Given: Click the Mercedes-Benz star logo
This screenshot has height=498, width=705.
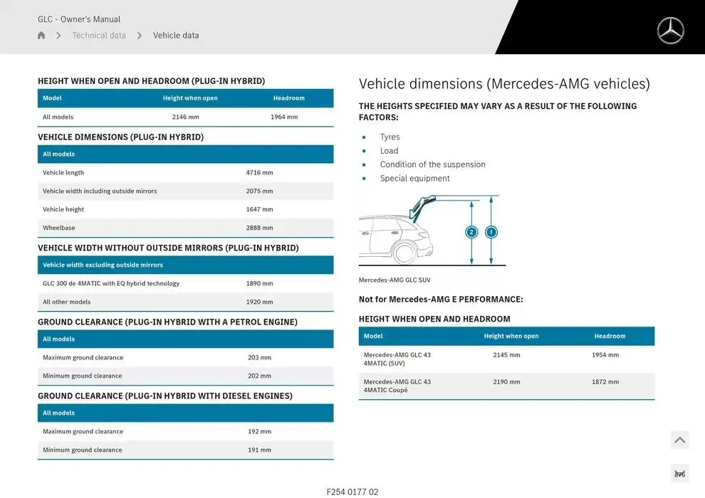Looking at the screenshot, I should point(670,31).
